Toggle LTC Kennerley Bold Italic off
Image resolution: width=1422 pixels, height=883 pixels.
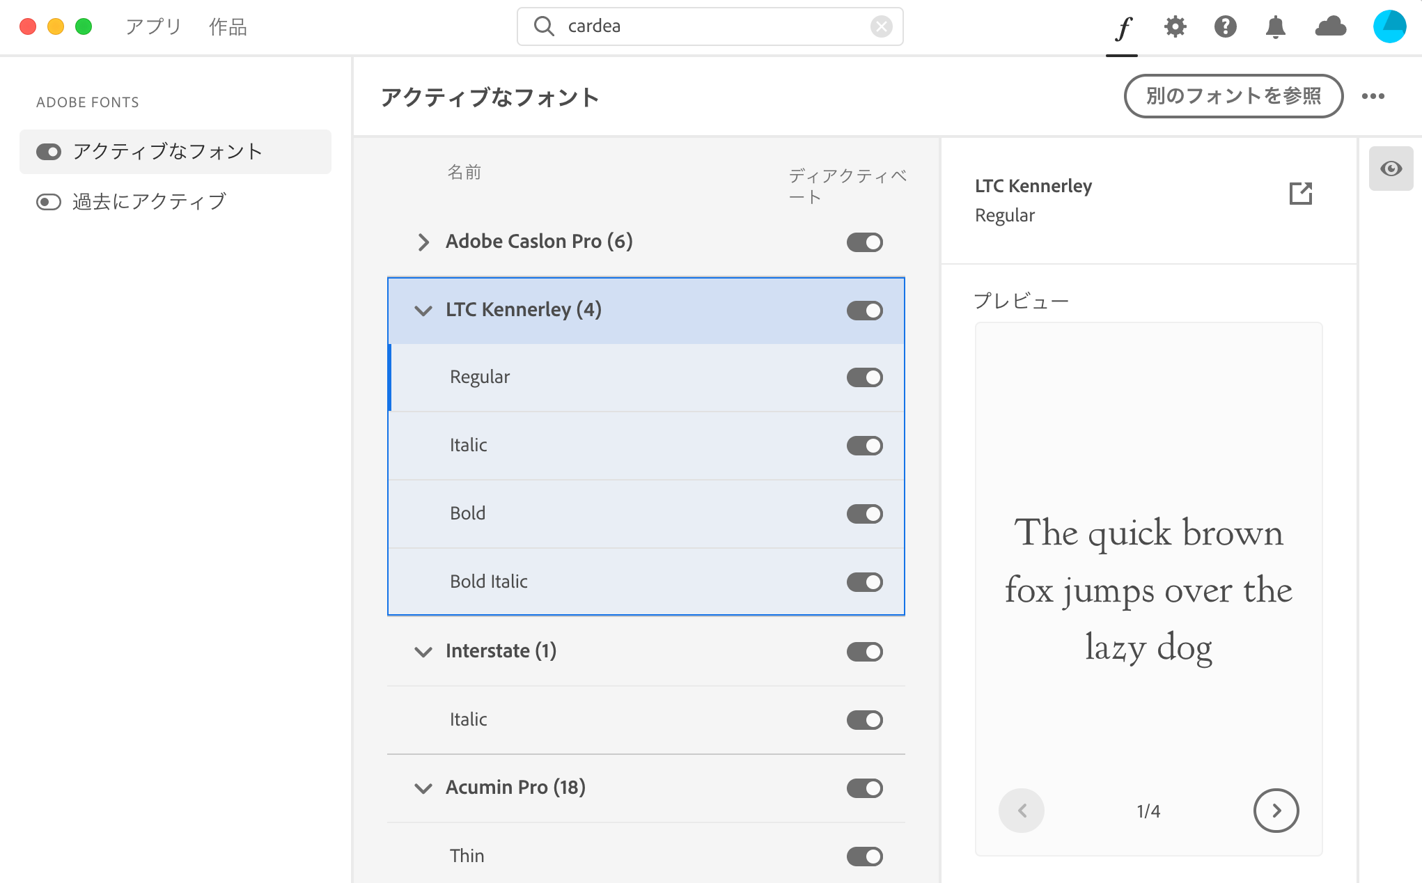pyautogui.click(x=865, y=582)
